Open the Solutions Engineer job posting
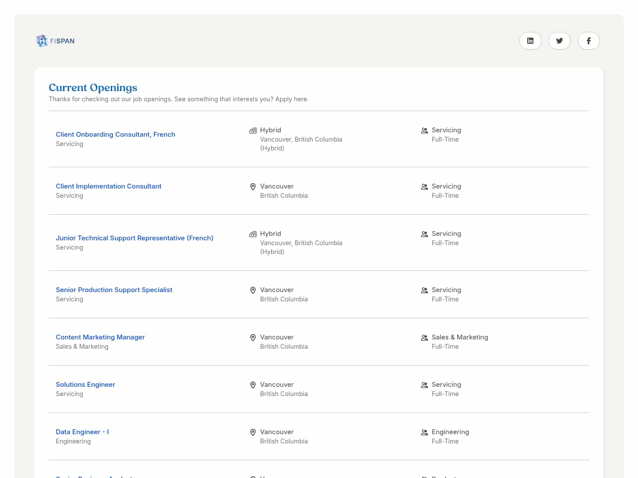The image size is (638, 478). [86, 385]
